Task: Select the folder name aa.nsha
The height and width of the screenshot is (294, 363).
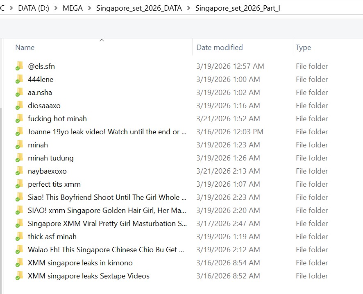Action: point(40,93)
